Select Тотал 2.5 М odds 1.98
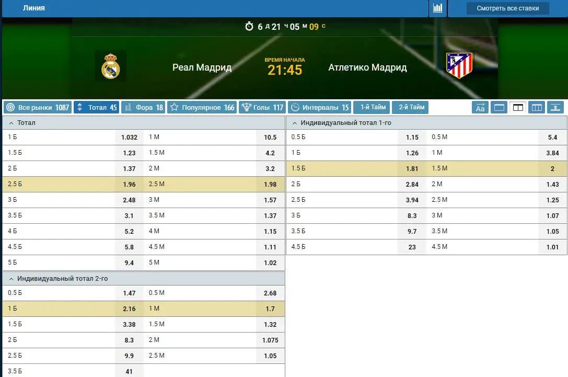The width and height of the screenshot is (568, 377). coord(270,185)
